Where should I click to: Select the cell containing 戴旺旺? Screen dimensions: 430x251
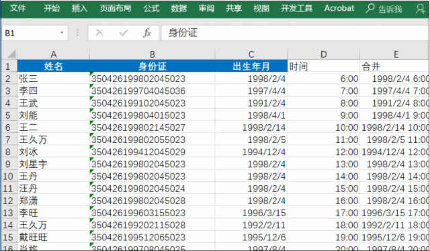(54, 237)
